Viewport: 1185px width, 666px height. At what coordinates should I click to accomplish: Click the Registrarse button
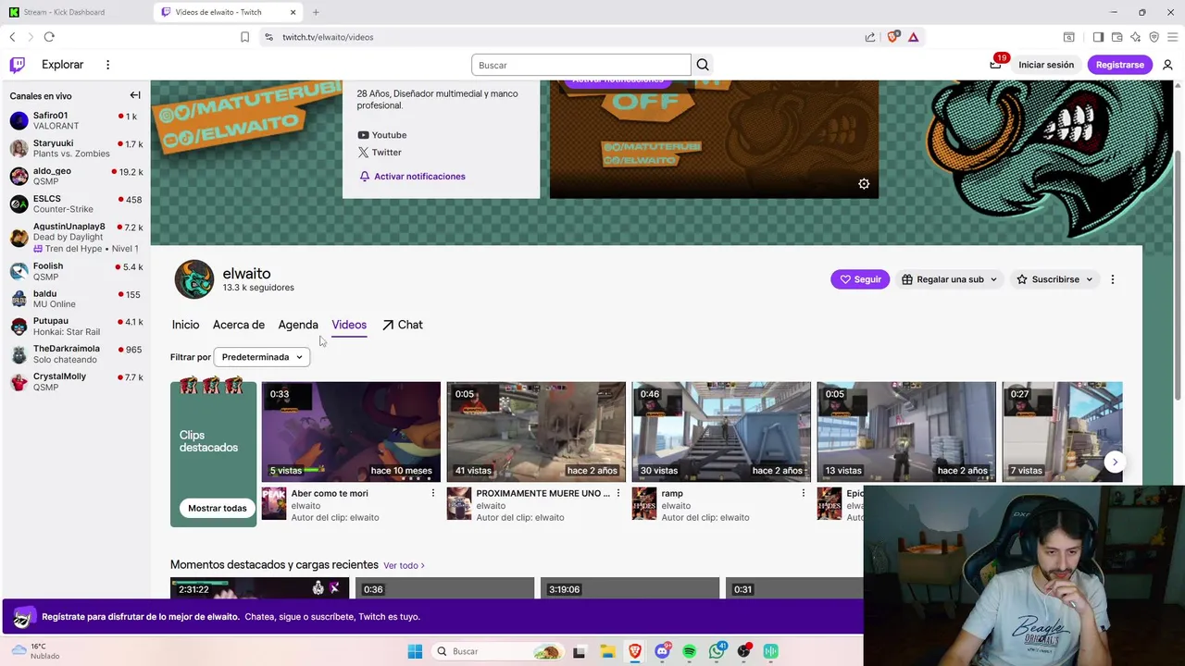(x=1120, y=65)
